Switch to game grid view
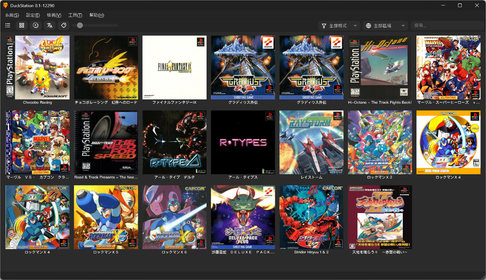Viewport: 486px width, 280px height. 22,25
